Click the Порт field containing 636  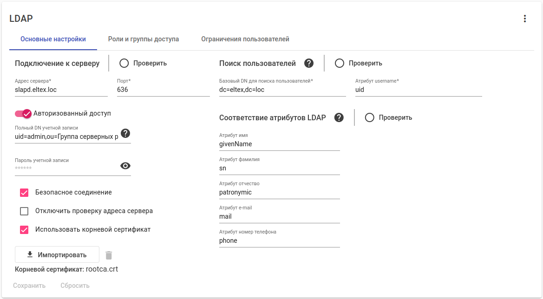pos(164,90)
